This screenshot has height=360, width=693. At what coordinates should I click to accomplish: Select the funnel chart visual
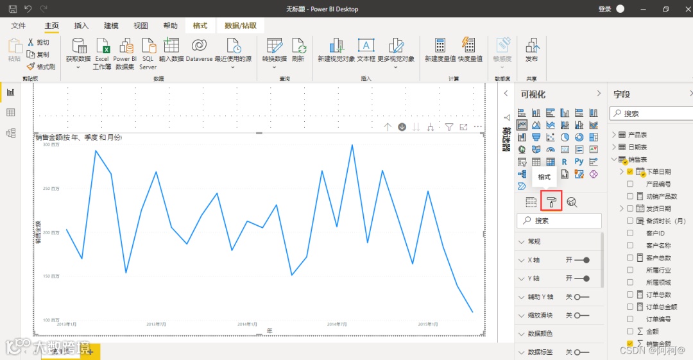536,137
